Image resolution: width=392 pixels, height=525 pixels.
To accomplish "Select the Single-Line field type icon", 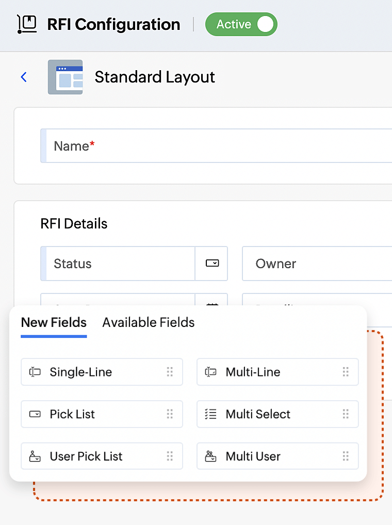I will [x=34, y=372].
